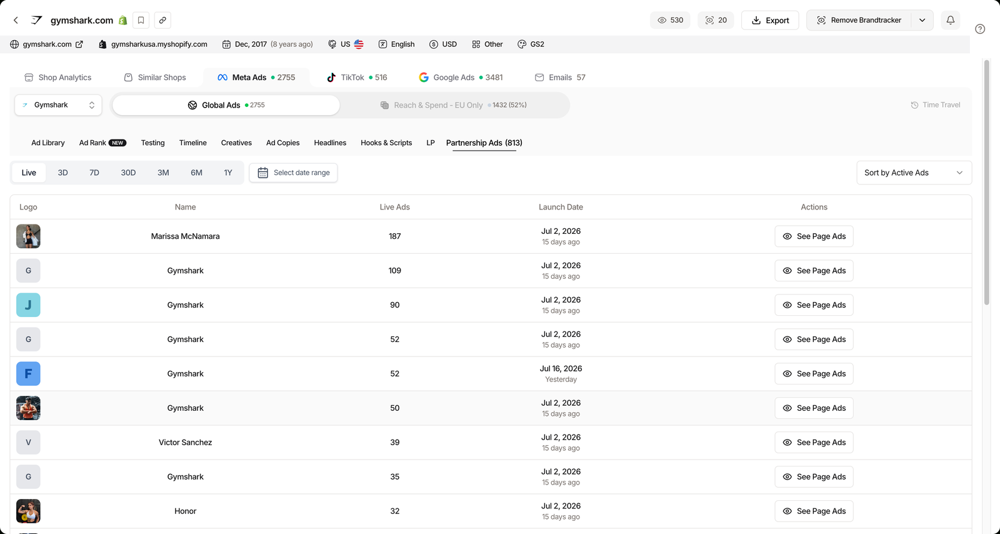Screen dimensions: 1000x534
Task: Click the 20 trackers counter
Action: [716, 20]
